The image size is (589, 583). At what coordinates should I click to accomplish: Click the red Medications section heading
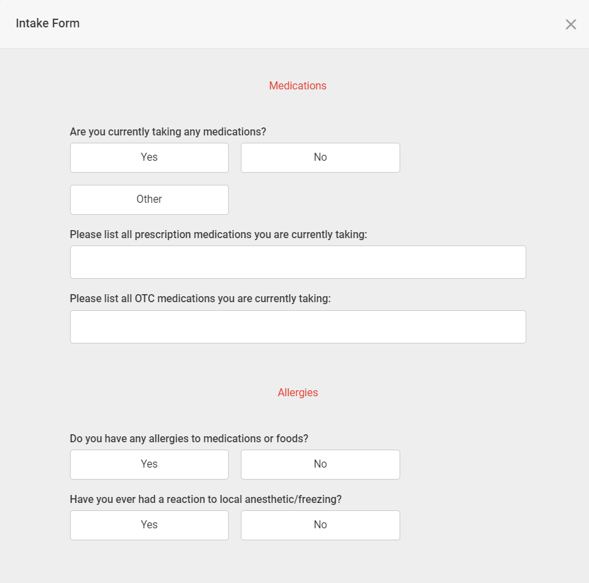[298, 85]
